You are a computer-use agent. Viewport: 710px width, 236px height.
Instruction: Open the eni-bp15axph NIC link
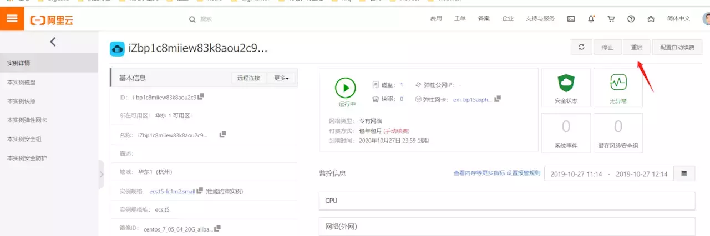click(473, 100)
